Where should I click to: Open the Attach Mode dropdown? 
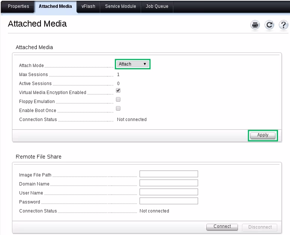132,64
